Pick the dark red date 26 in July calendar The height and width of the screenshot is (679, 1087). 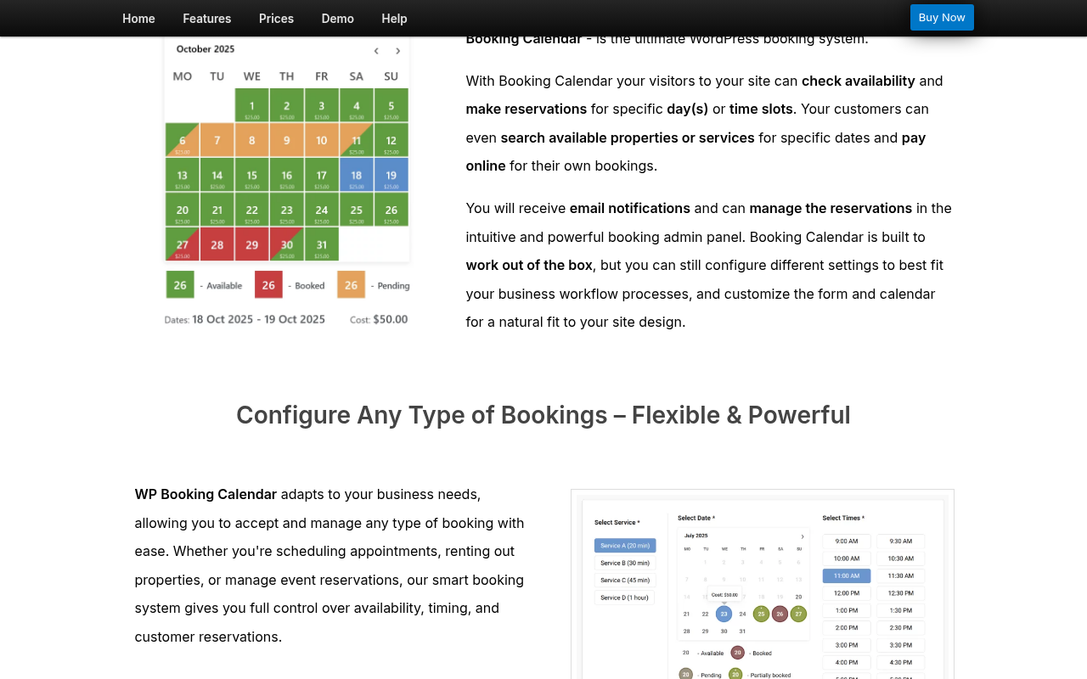click(780, 614)
